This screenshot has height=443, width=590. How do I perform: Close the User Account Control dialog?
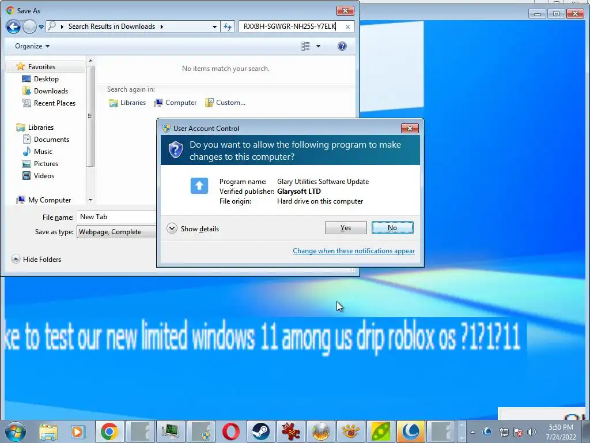(410, 129)
